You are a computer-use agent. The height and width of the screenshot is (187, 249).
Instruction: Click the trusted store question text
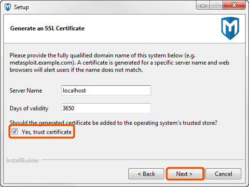(x=113, y=123)
